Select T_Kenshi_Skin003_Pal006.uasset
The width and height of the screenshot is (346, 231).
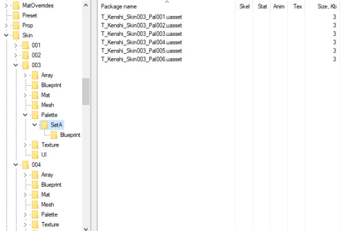pos(142,60)
